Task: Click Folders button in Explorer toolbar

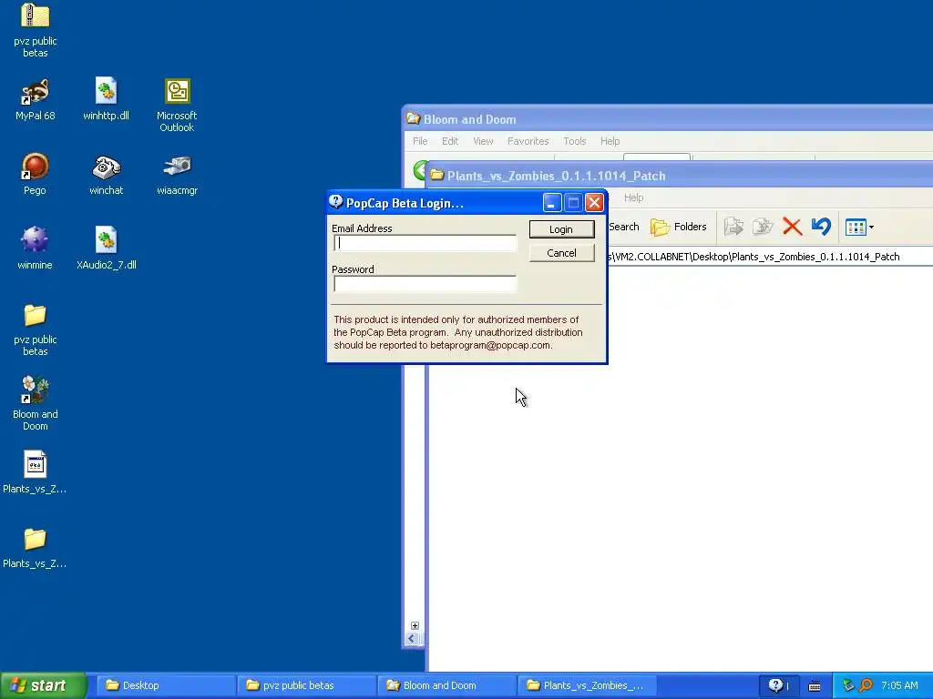Action: 678,227
